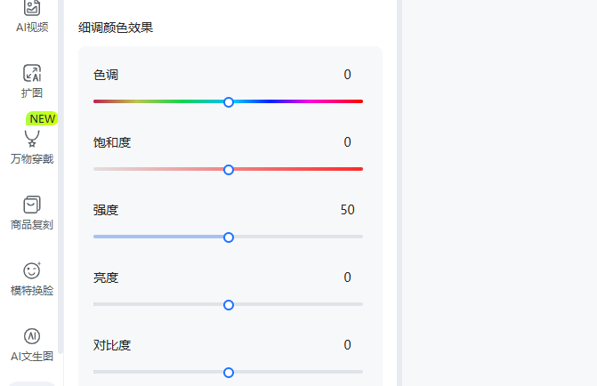This screenshot has width=597, height=386.
Task: Open the 模特换脸 face swap tool
Action: coord(32,279)
